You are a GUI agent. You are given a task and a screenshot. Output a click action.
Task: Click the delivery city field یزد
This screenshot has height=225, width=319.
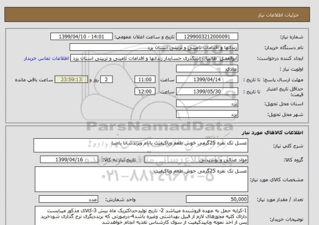point(207,114)
